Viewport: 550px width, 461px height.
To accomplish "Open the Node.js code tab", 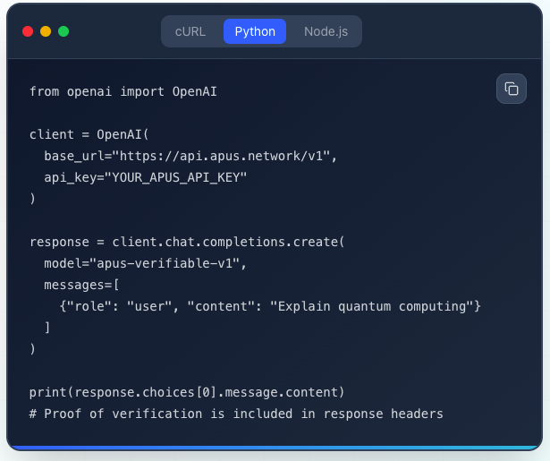I will click(326, 31).
